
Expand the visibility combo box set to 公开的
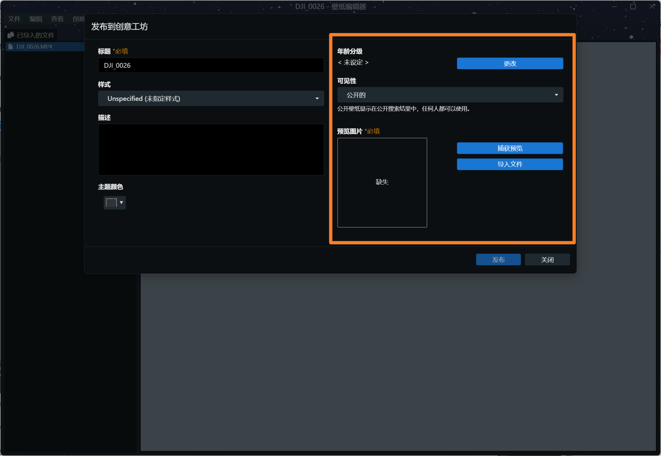(450, 95)
